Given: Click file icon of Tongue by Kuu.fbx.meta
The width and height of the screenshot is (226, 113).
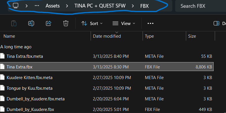Looking at the screenshot, I should pyautogui.click(x=2, y=88).
